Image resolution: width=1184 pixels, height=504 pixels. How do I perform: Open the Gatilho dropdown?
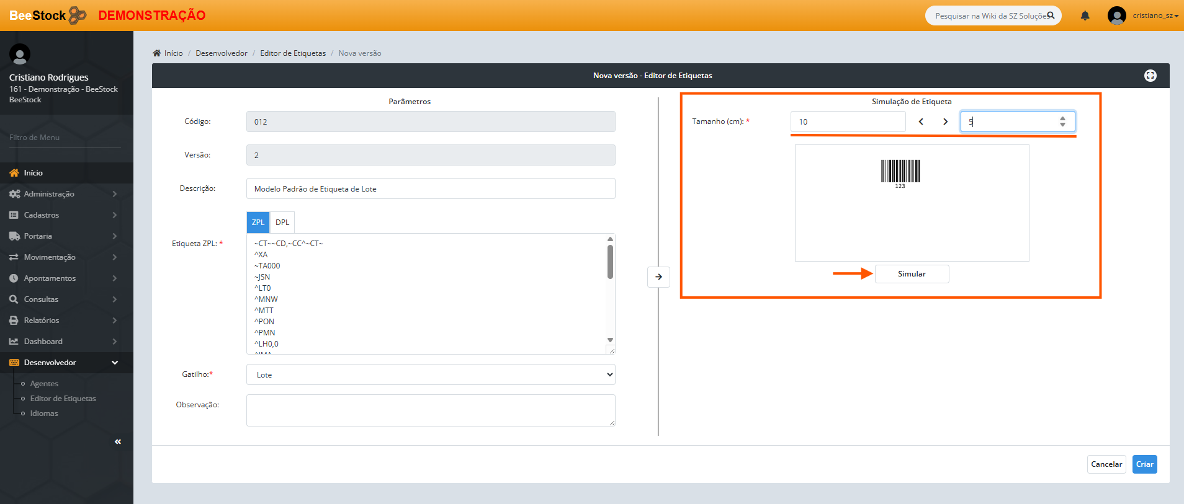431,374
